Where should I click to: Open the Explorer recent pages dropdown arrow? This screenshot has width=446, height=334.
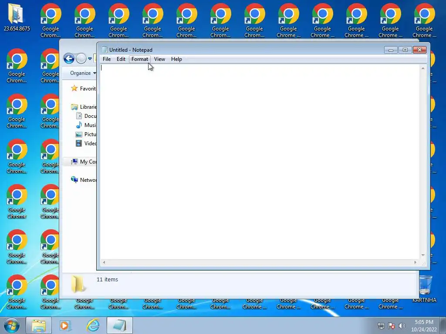click(90, 59)
